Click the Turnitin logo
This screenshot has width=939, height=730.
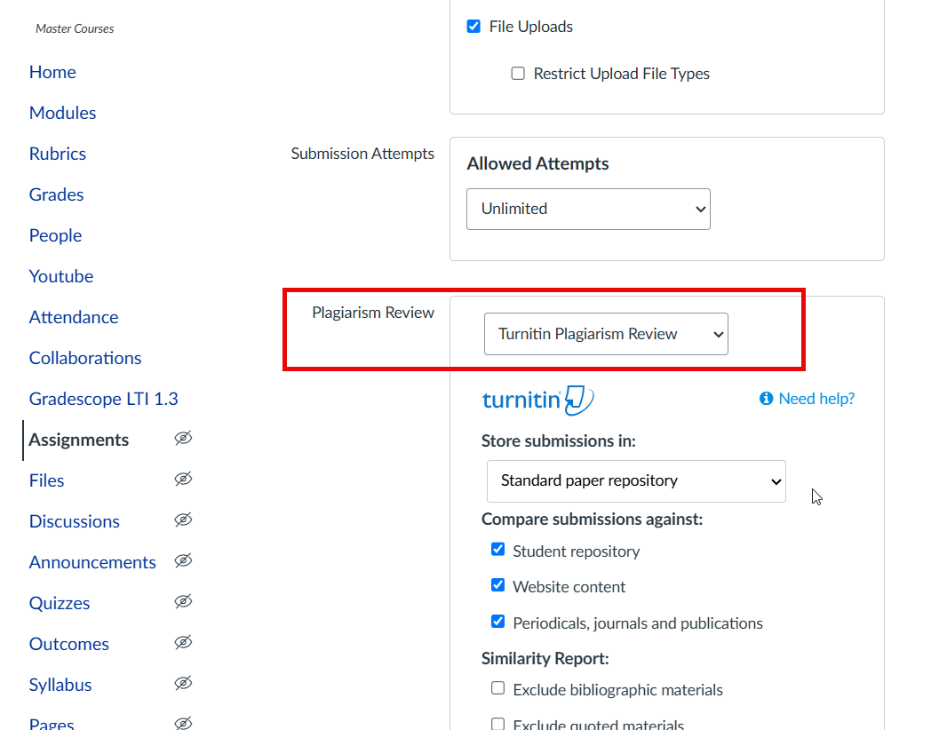click(x=537, y=401)
